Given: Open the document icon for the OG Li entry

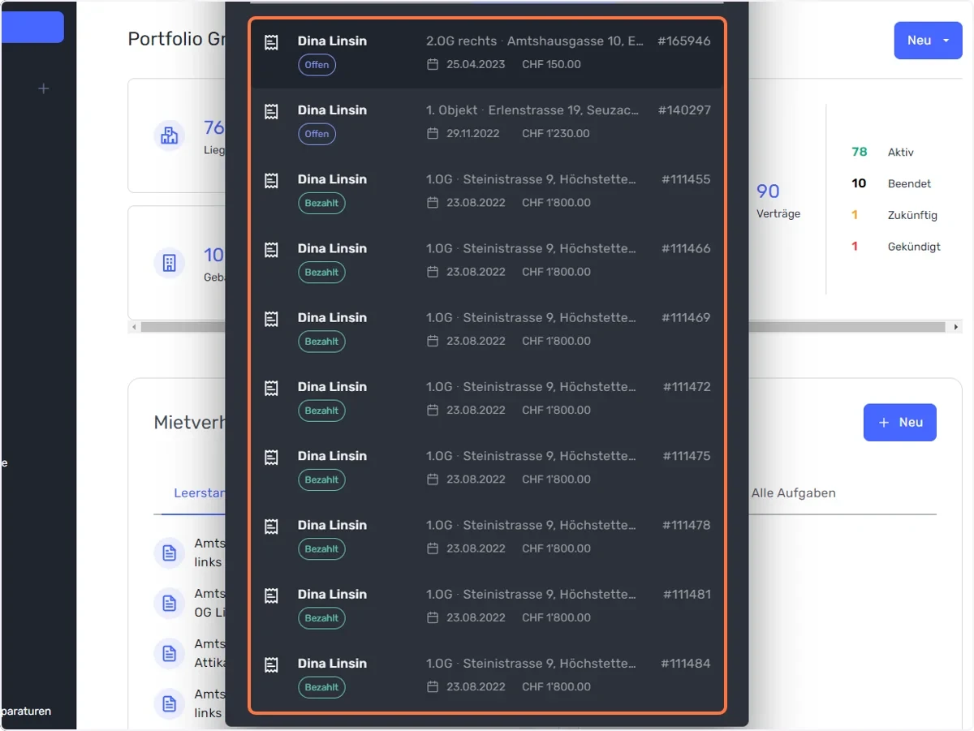Looking at the screenshot, I should coord(170,603).
